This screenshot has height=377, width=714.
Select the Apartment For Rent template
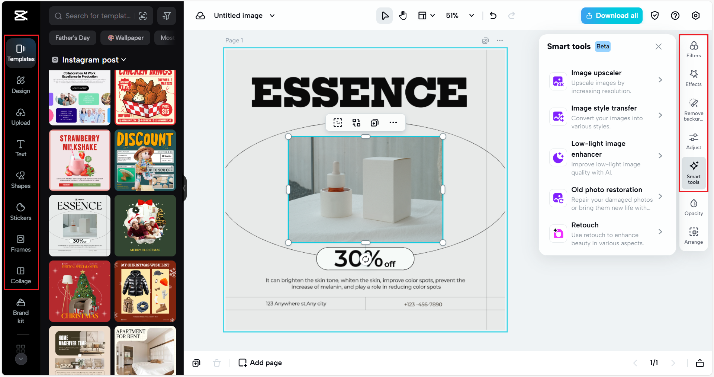point(145,351)
